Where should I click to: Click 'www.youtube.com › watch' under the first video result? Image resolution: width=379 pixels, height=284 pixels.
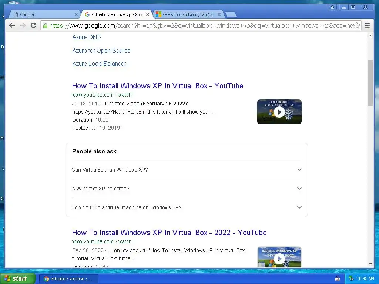tap(102, 95)
